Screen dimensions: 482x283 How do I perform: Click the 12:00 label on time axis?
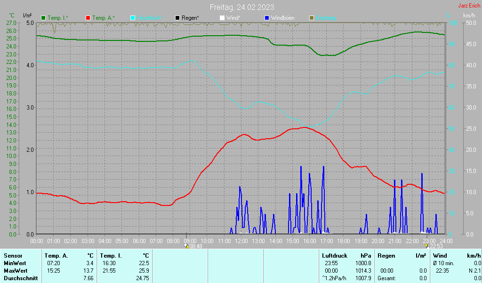[241, 241]
